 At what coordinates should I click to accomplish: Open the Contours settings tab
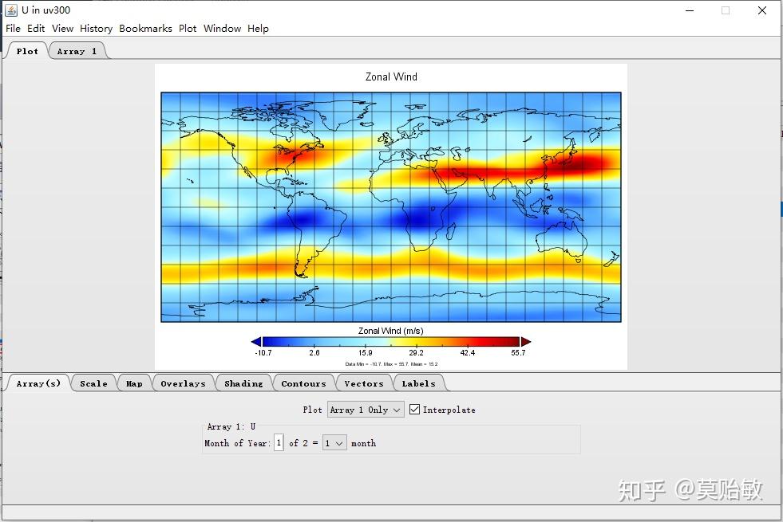click(x=303, y=383)
